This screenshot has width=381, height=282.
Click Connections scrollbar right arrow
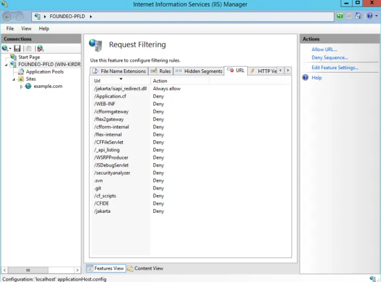coord(78,270)
